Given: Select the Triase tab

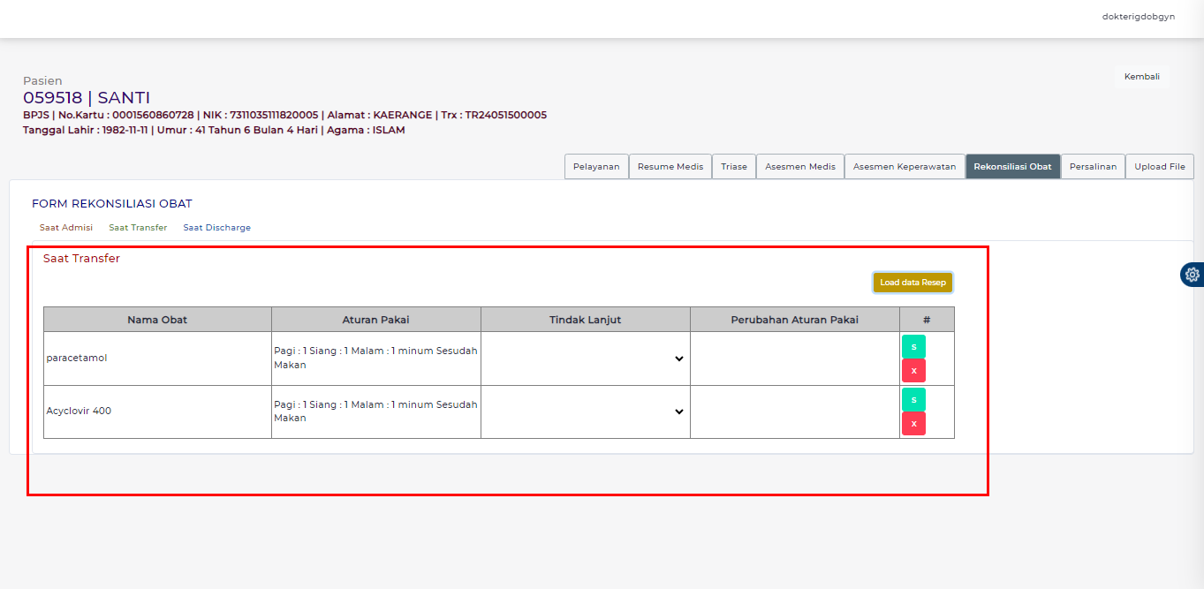Looking at the screenshot, I should pyautogui.click(x=734, y=167).
